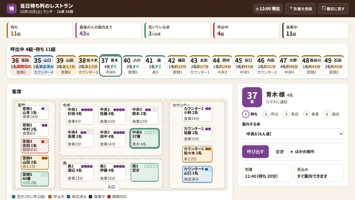Click the purple 待 app logo
The width and height of the screenshot is (355, 200).
pyautogui.click(x=12, y=9)
